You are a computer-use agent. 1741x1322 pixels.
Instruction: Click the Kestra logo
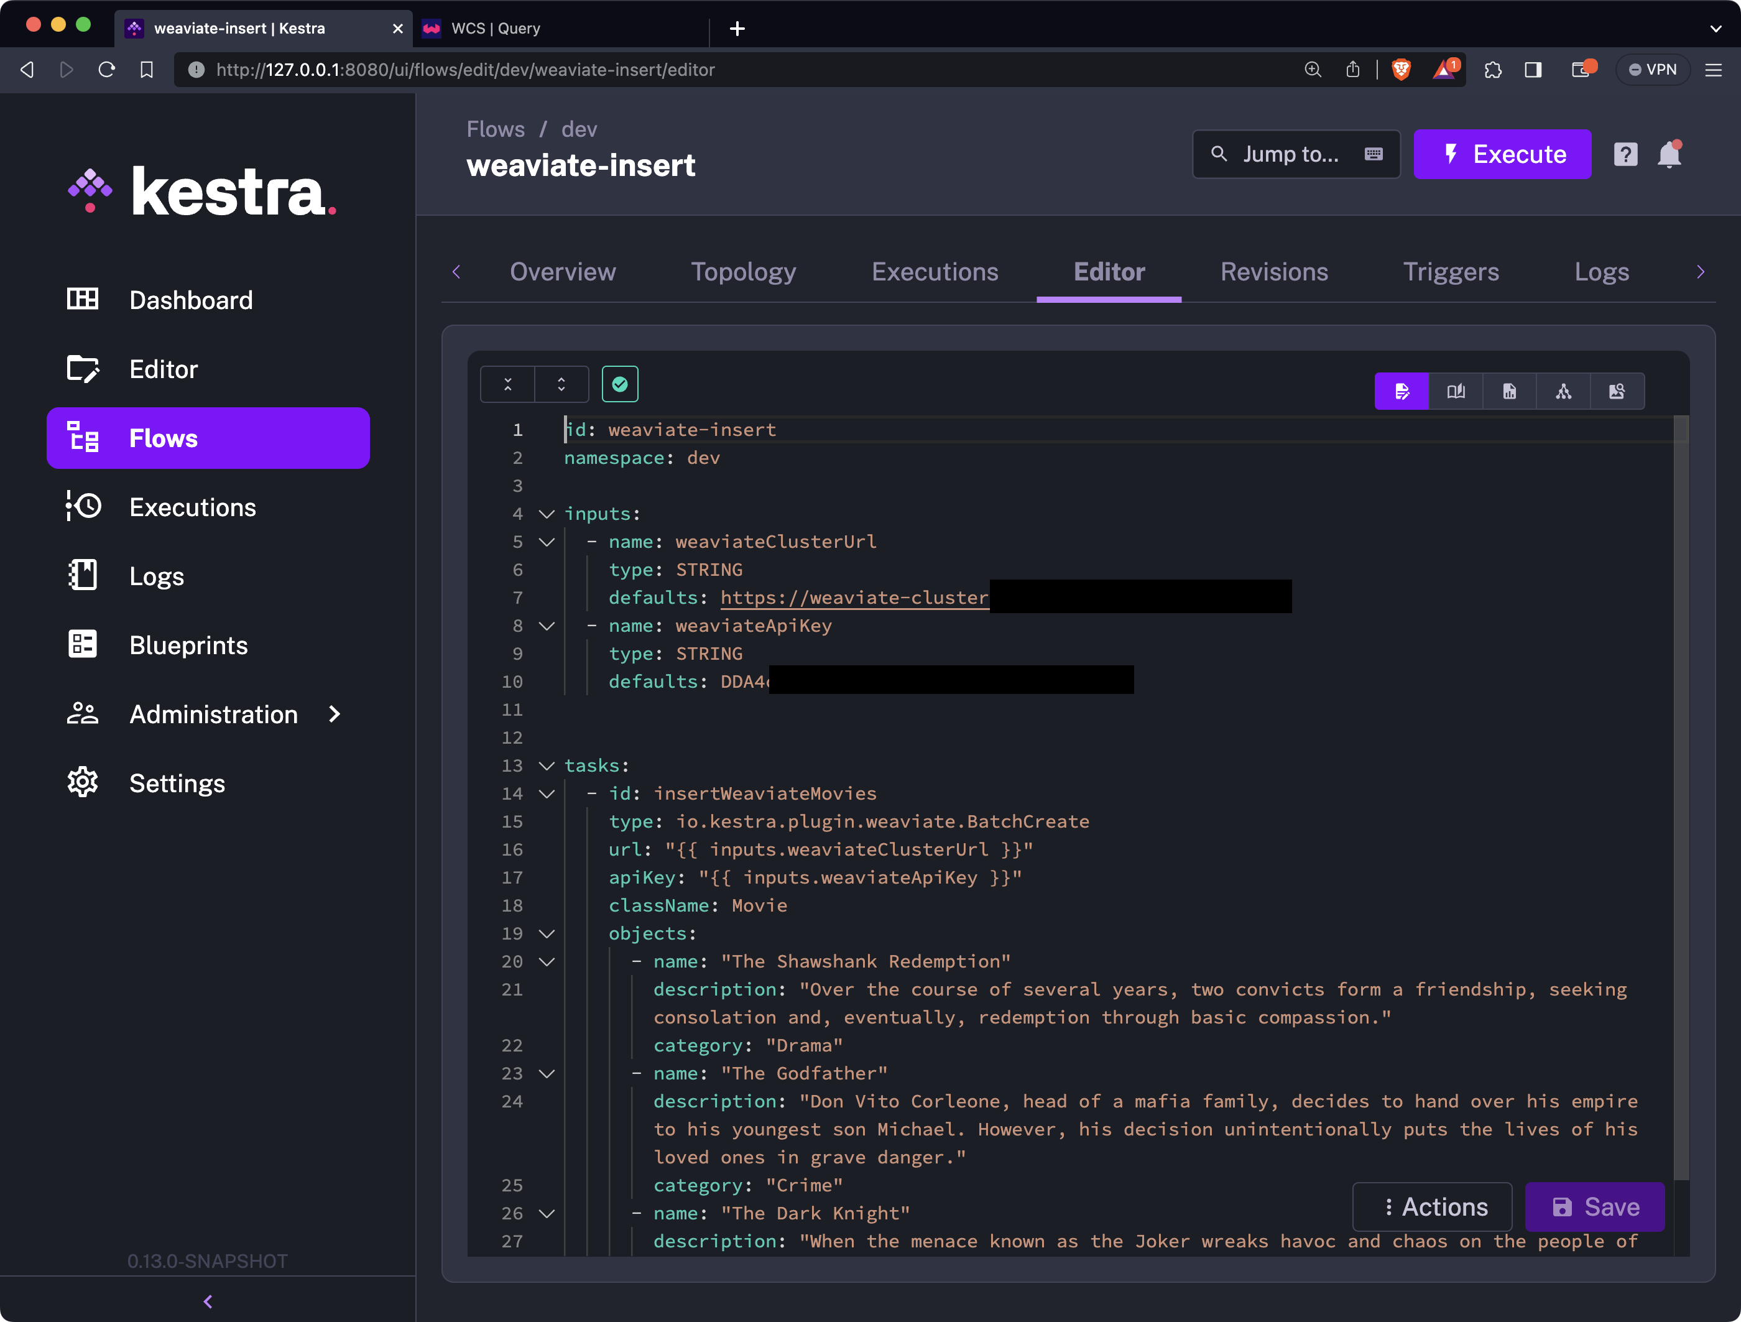pos(202,192)
